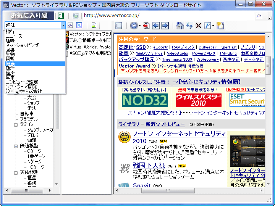Click the Go button beside the address bar

pyautogui.click(x=259, y=16)
